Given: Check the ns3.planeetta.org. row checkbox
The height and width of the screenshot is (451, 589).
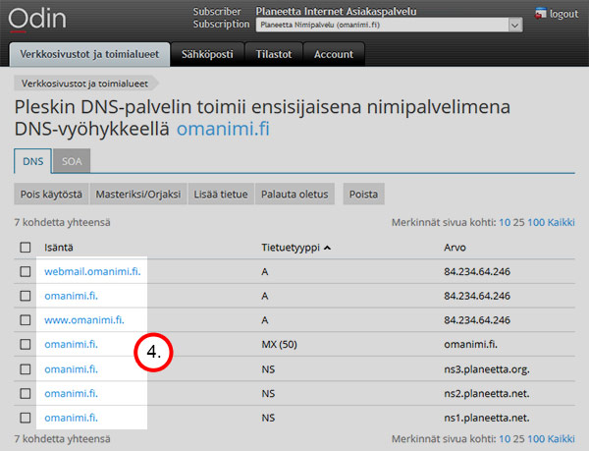Looking at the screenshot, I should click(x=26, y=369).
